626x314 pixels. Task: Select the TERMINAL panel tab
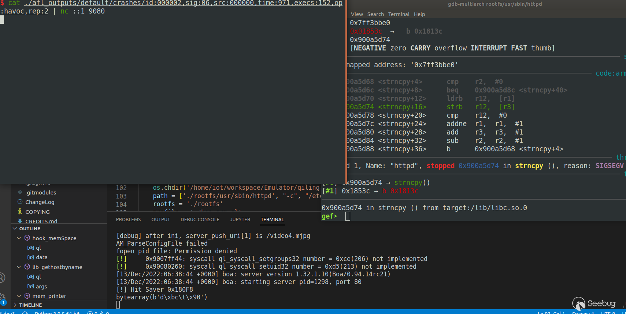click(x=272, y=220)
